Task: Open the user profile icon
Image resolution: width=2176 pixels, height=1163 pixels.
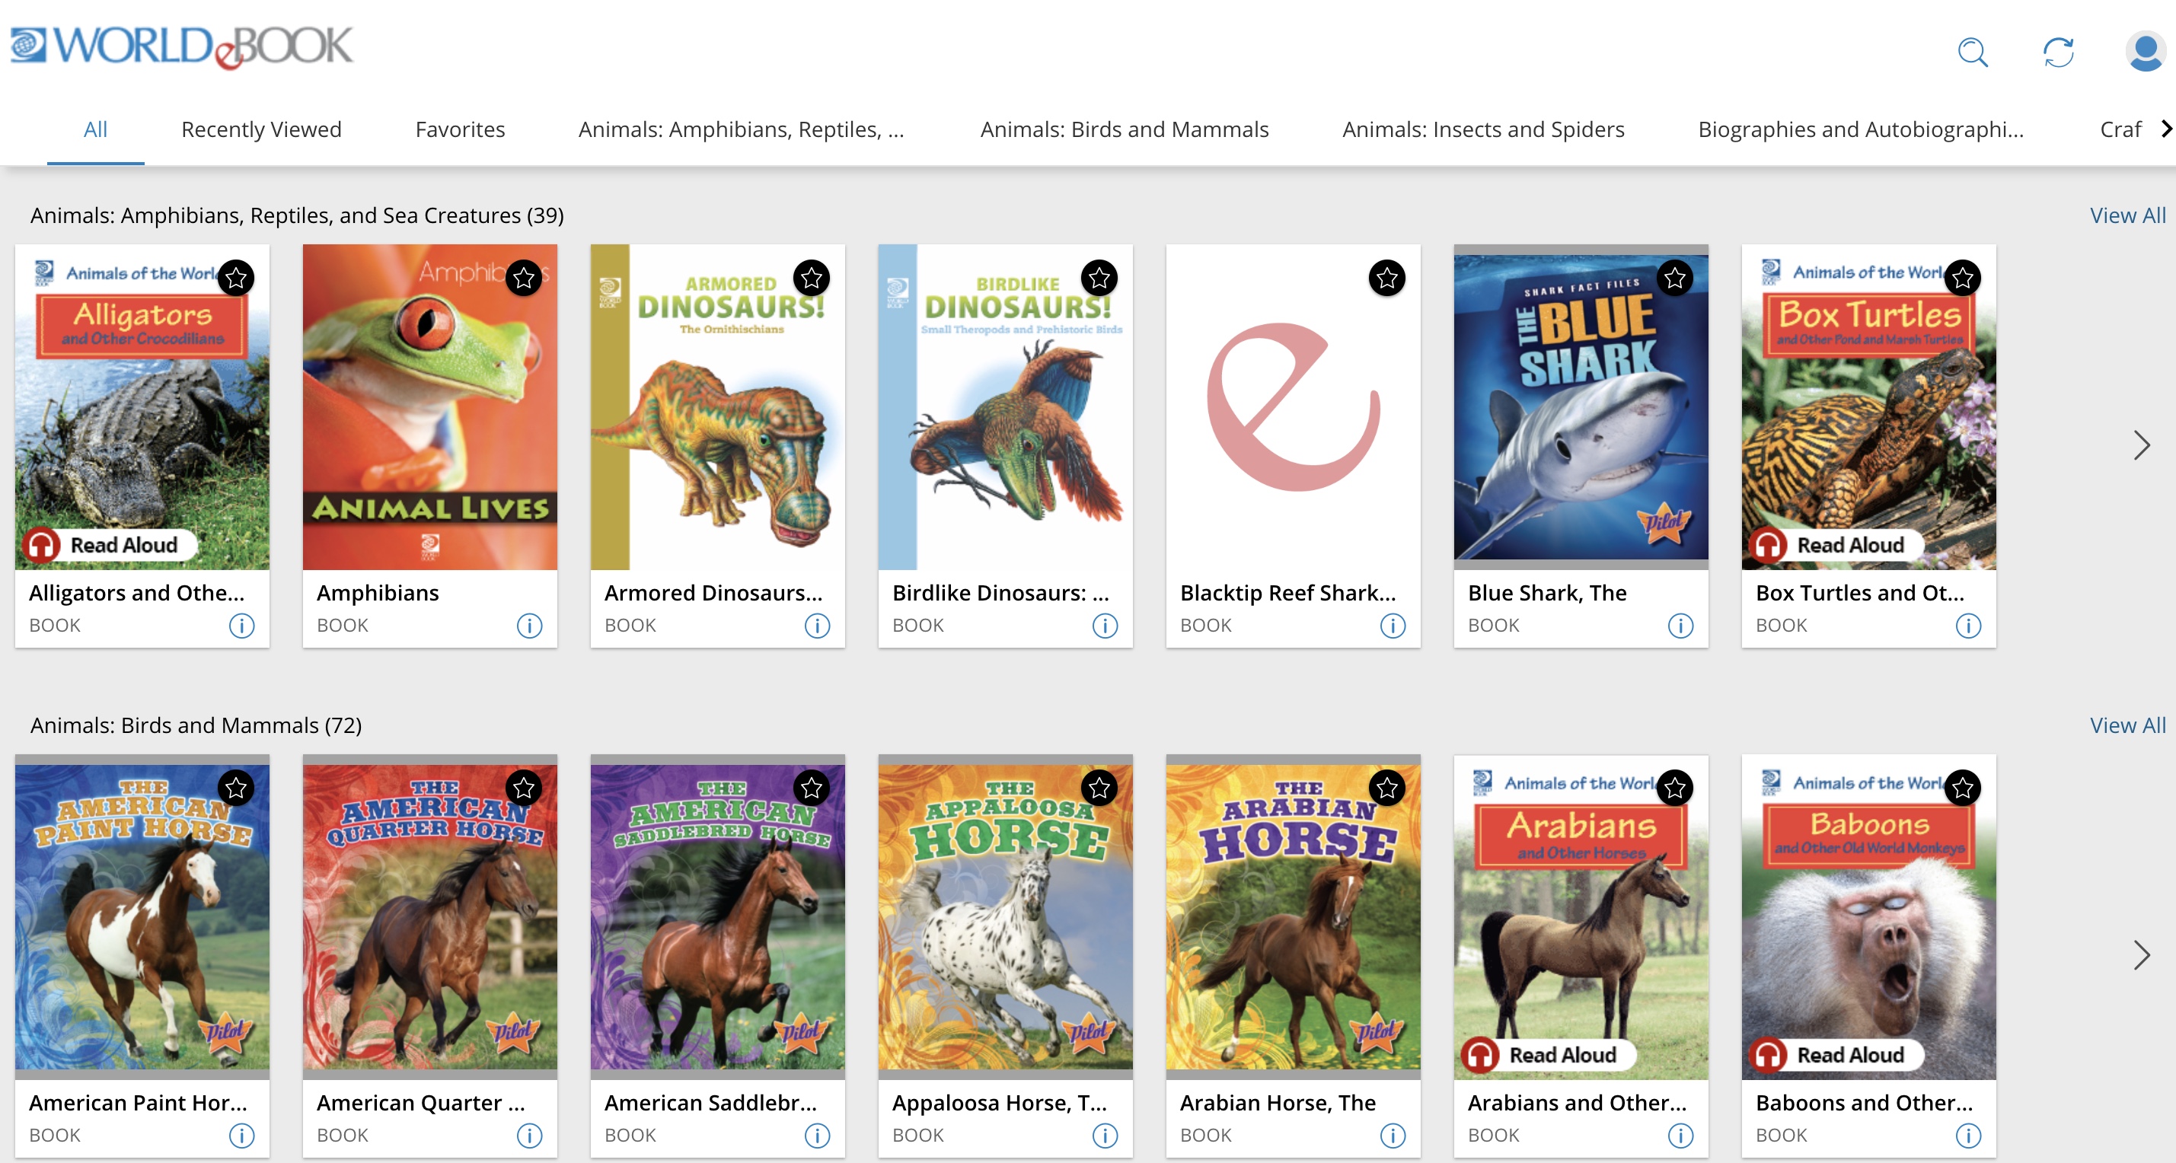Action: click(x=2145, y=52)
